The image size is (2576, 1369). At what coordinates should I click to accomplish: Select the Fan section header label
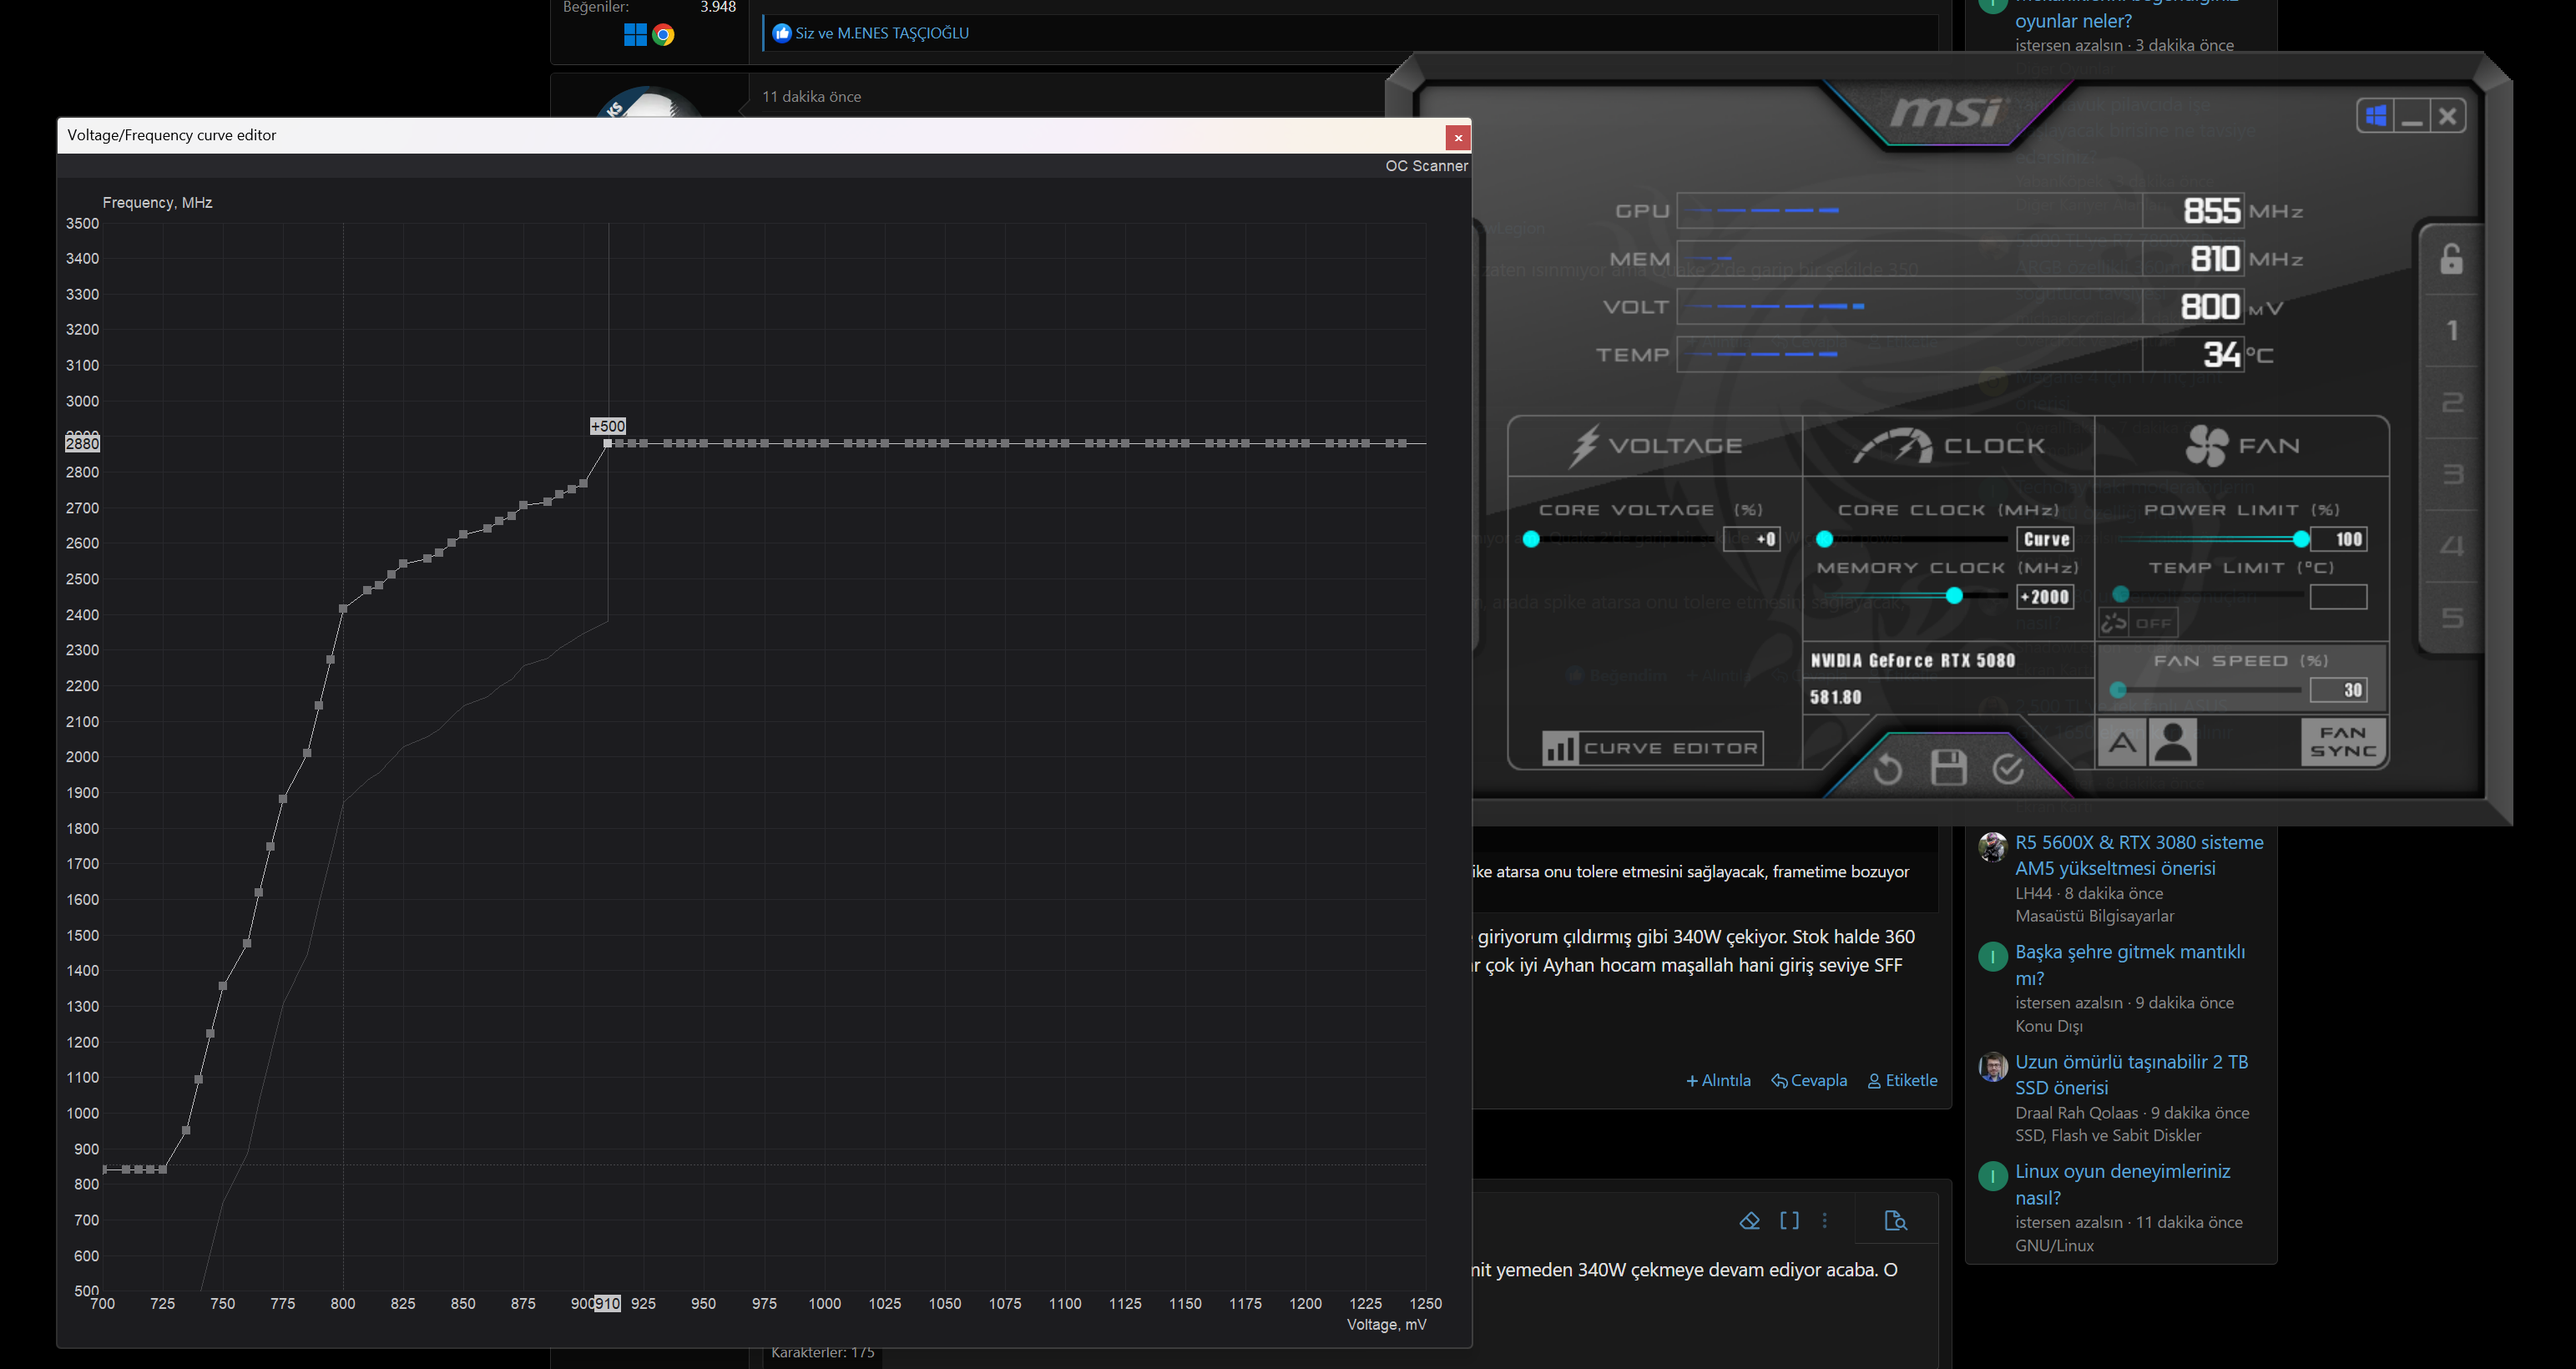click(x=2269, y=446)
